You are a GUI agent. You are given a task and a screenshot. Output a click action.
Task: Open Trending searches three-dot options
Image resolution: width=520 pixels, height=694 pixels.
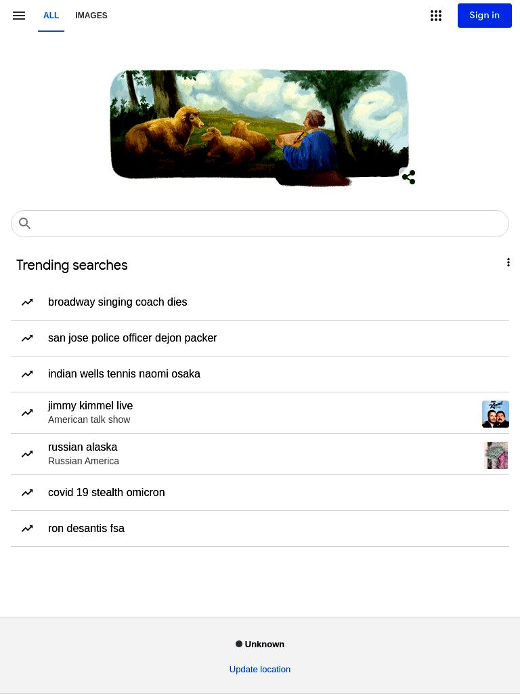pyautogui.click(x=508, y=262)
